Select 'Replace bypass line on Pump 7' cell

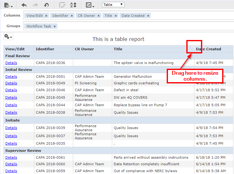(153, 105)
